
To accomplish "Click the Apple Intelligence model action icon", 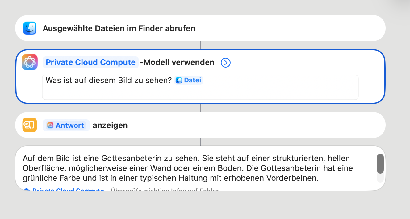I will (30, 62).
